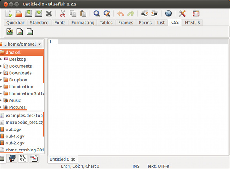
Task: Expand the Music folder in the tree
Action: tap(1, 100)
